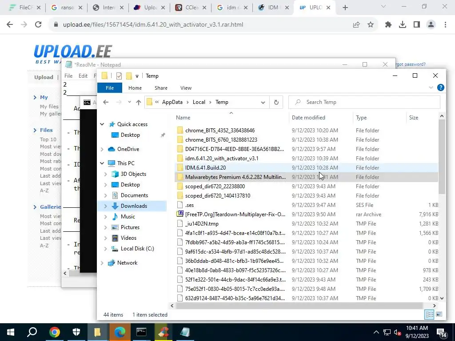Viewport: 455px width, 341px height.
Task: Show hidden tray icons chevron
Action: [376, 332]
